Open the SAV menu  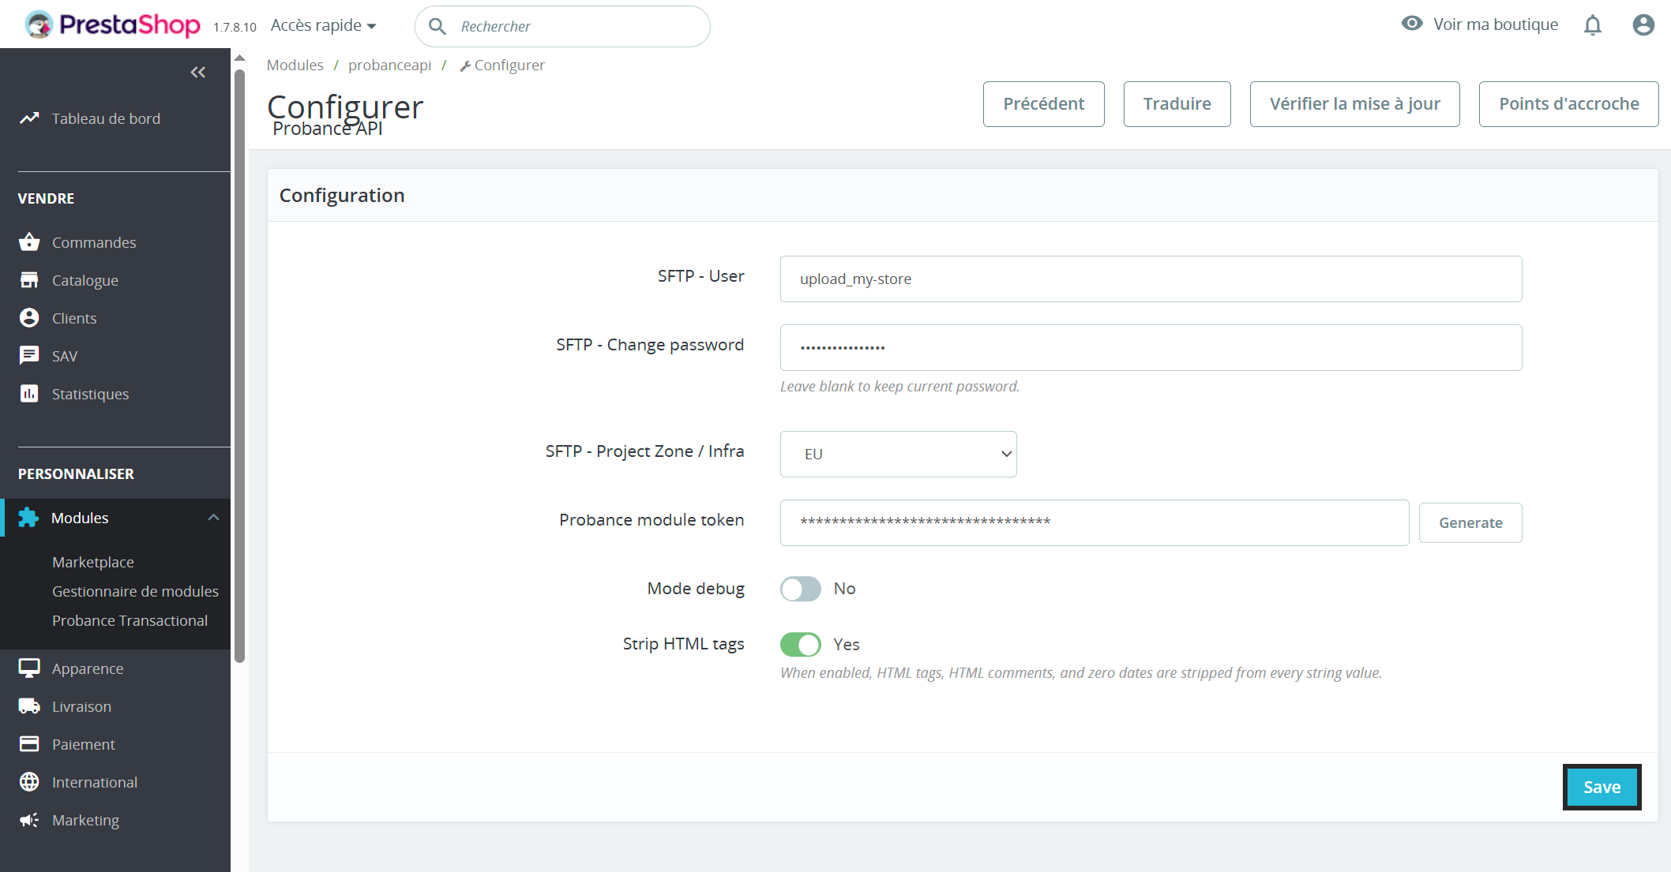[x=65, y=356]
